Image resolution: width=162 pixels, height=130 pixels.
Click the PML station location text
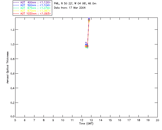coord(75,4)
